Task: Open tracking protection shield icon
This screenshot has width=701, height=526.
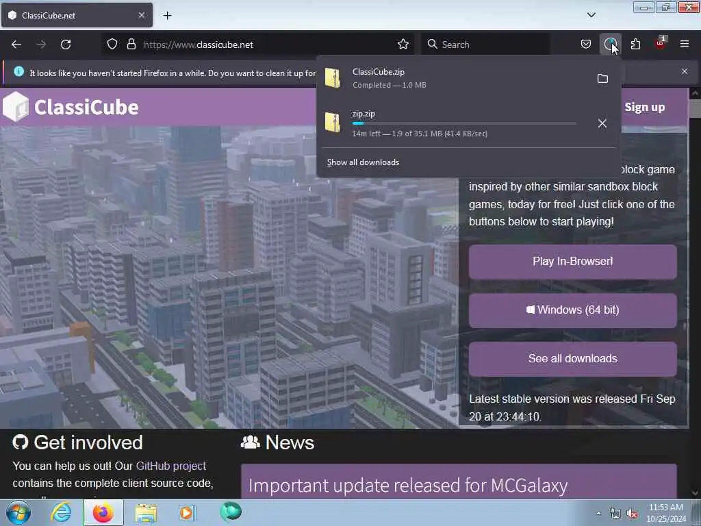Action: (112, 45)
